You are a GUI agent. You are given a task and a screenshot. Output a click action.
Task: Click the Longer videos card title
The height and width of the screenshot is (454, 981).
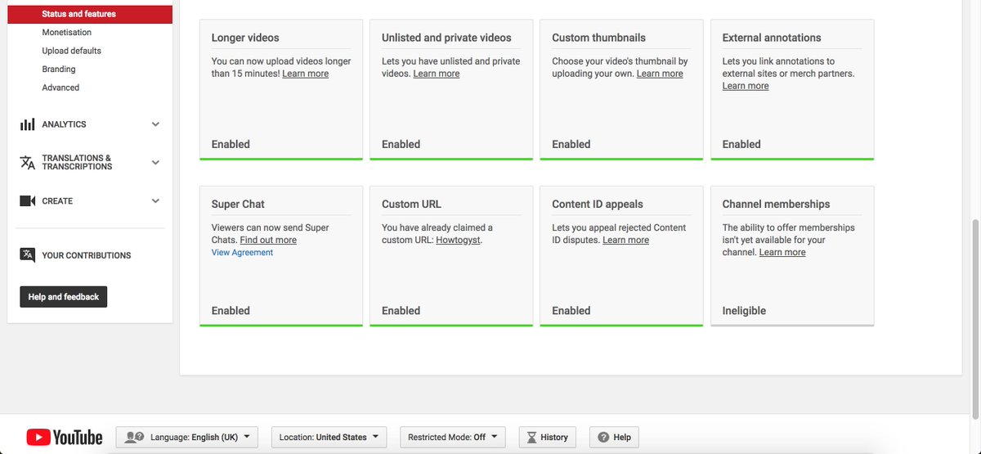pyautogui.click(x=245, y=38)
